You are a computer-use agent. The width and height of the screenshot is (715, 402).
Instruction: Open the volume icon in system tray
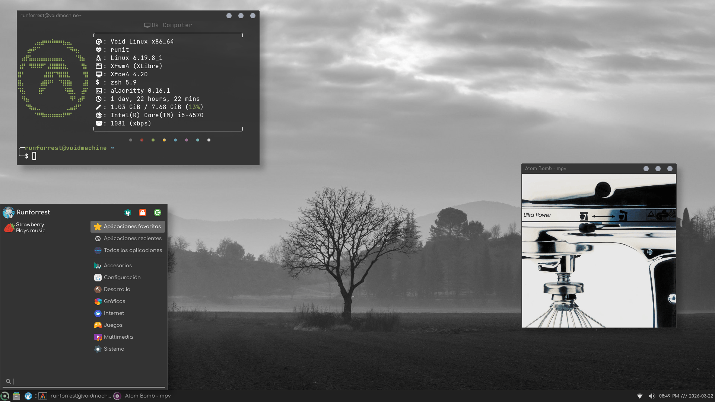click(652, 396)
